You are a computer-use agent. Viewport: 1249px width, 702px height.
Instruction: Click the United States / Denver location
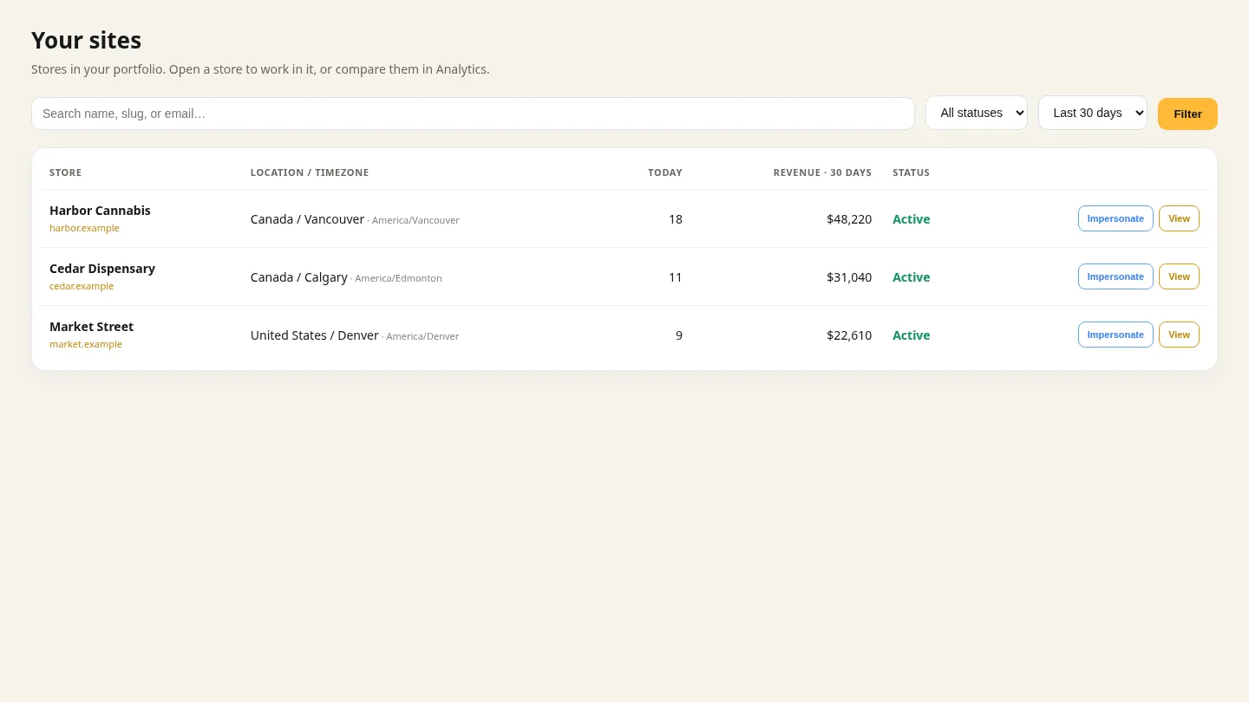[x=315, y=335]
